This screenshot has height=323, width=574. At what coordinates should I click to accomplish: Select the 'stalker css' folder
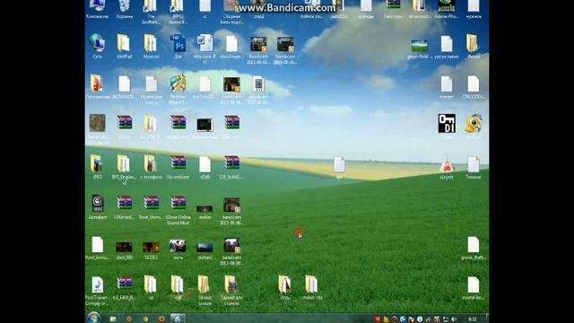pyautogui.click(x=311, y=284)
